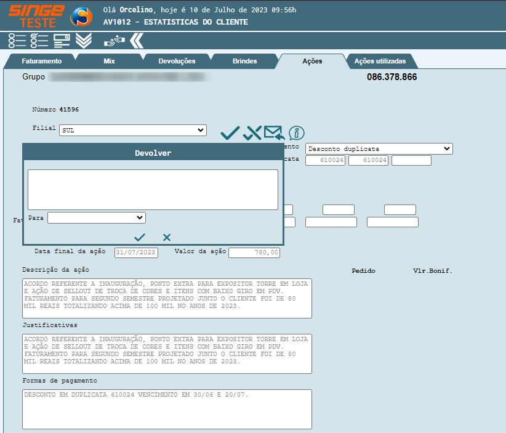This screenshot has height=433, width=506.
Task: Click the double left arrow back icon
Action: click(137, 41)
